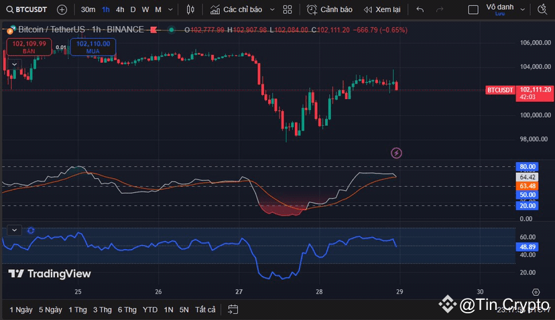Collapse the lower indicator pane legend chevron
Image resolution: width=555 pixels, height=320 pixels.
point(14,230)
